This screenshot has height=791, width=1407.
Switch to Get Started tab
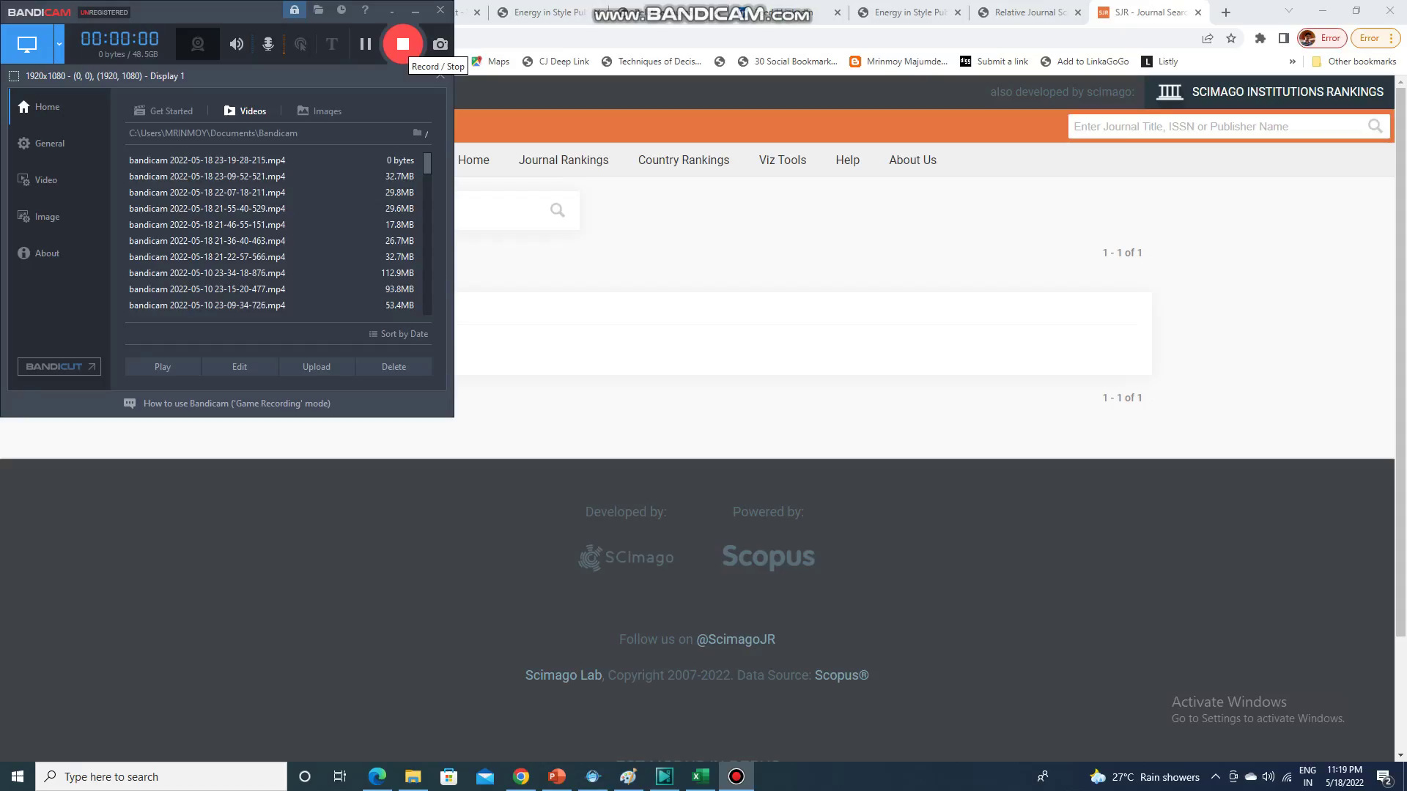click(x=163, y=111)
